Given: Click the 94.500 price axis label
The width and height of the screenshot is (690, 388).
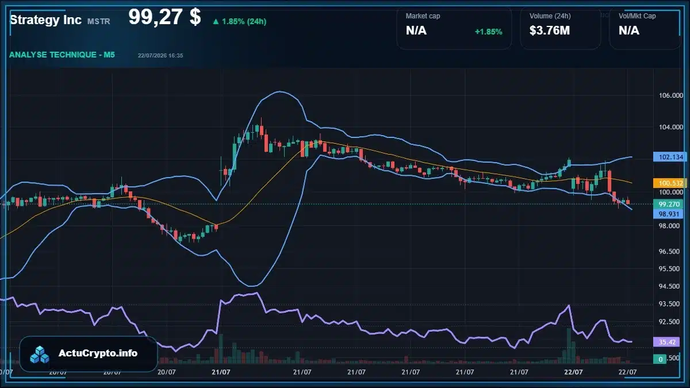Looking at the screenshot, I should point(670,287).
